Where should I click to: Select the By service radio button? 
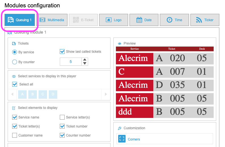point(15,52)
